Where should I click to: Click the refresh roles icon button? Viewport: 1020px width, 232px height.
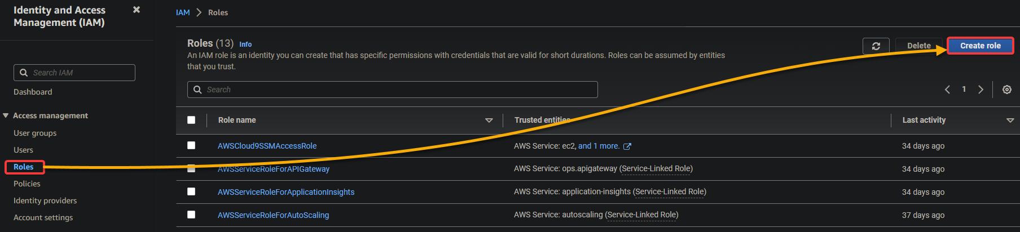coord(876,46)
